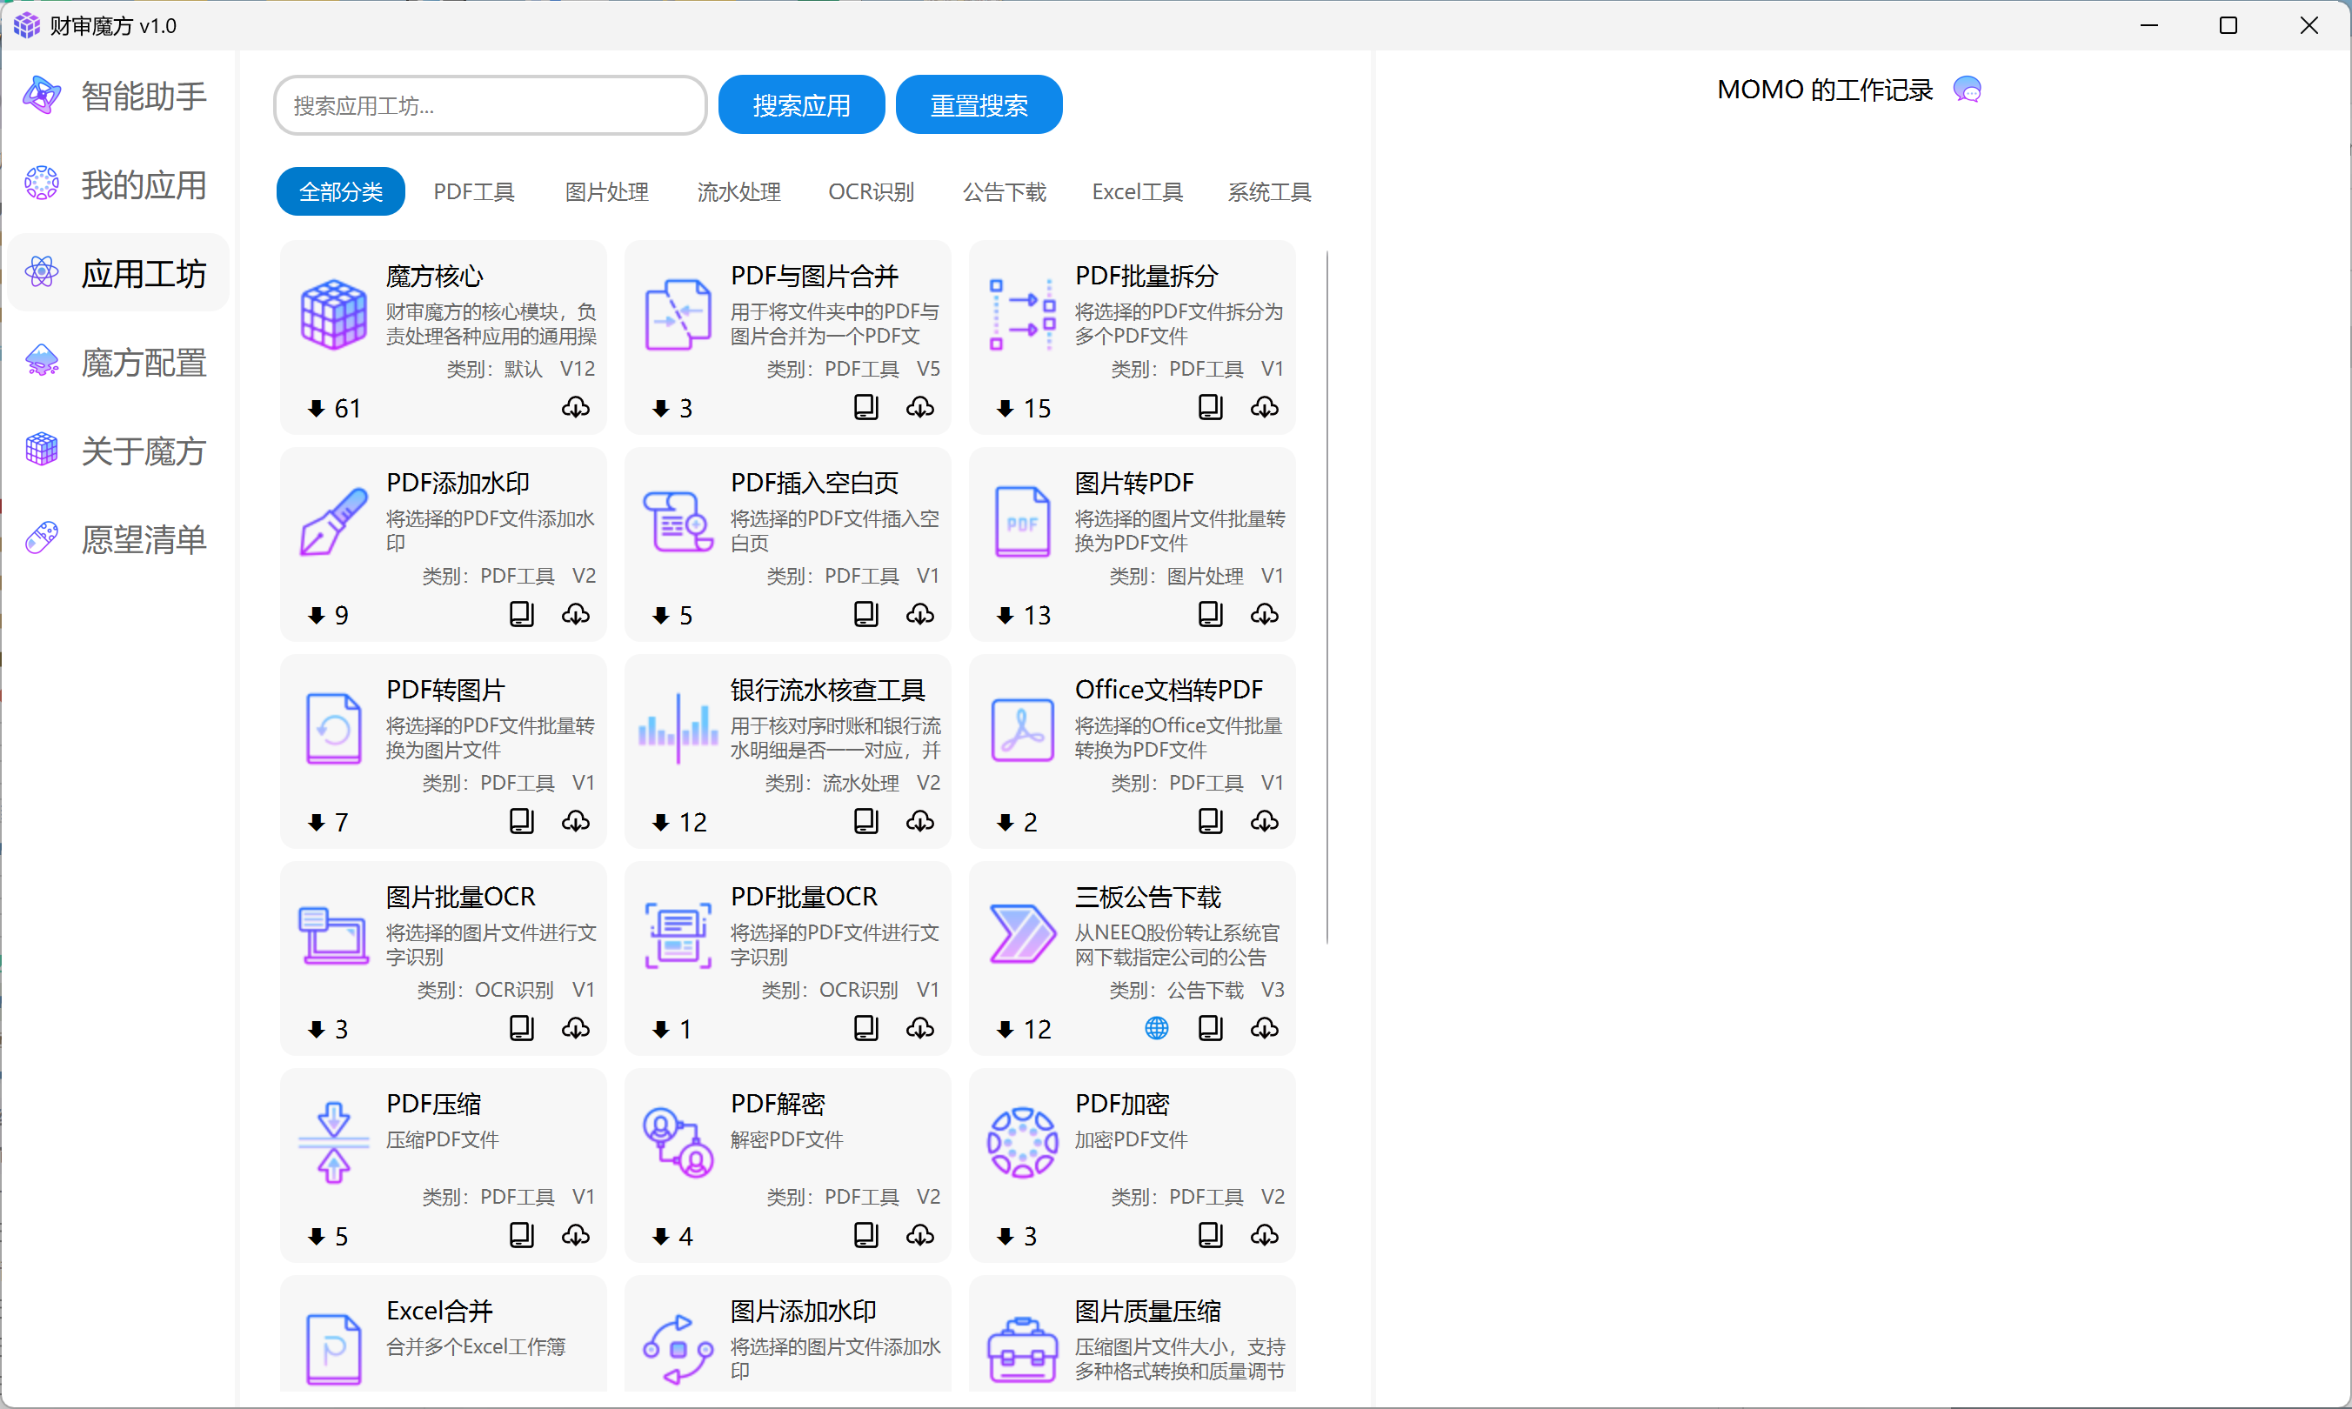
Task: Download Office文档转PDF via cloud icon
Action: (x=1264, y=821)
